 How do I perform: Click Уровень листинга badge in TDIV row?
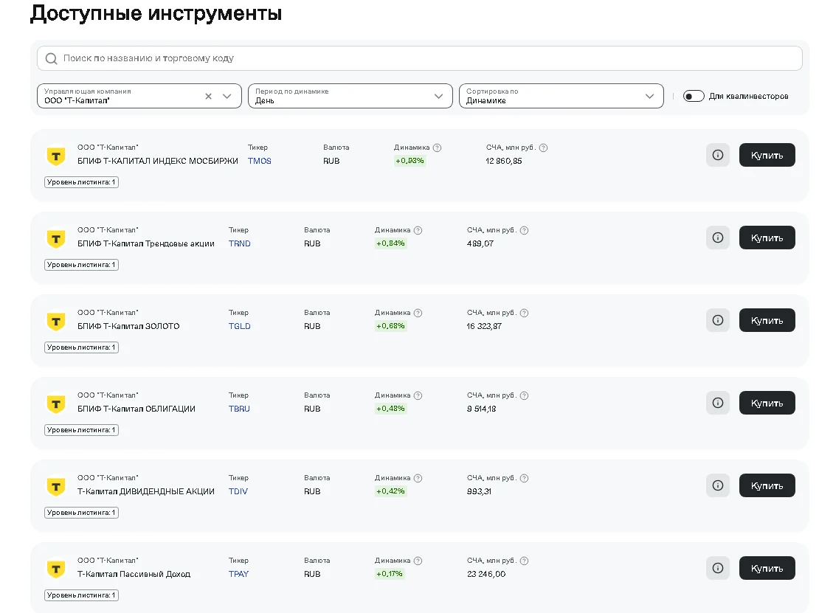(x=81, y=513)
